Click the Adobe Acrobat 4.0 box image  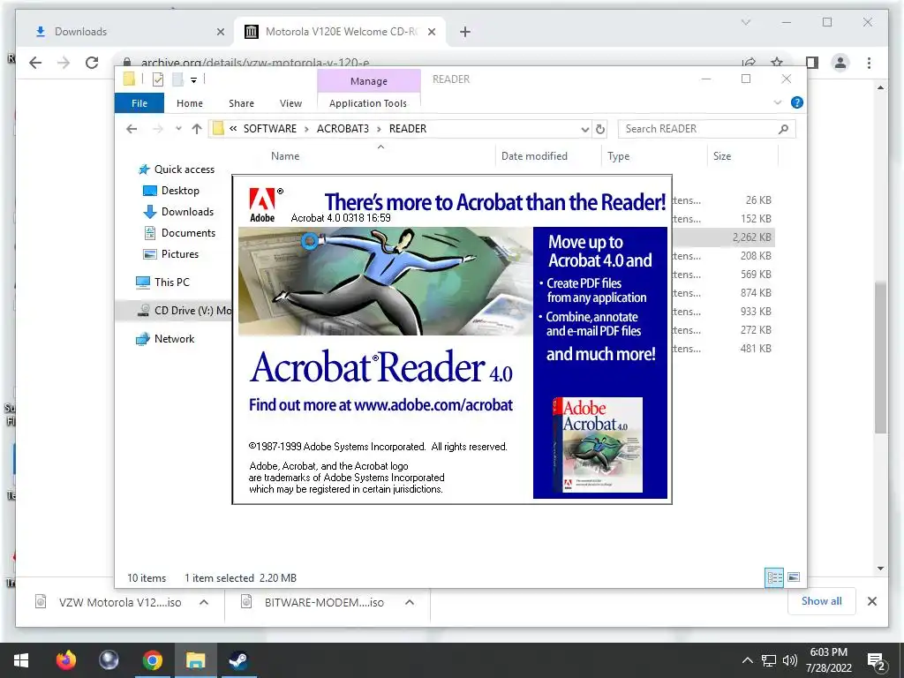coord(598,445)
